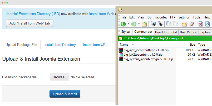This screenshot has width=212, height=106.
Task: Select file plg_ajax_jacontenttype.v1.0.0.zip
Action: click(x=146, y=50)
